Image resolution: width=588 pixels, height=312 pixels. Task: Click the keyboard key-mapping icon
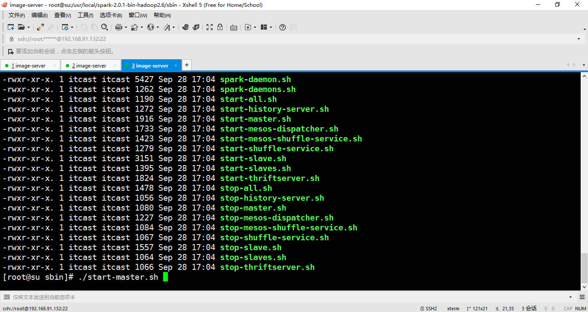234,27
